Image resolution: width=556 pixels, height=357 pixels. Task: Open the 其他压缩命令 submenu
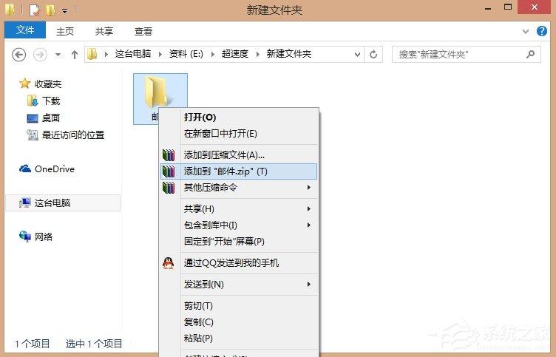(239, 188)
